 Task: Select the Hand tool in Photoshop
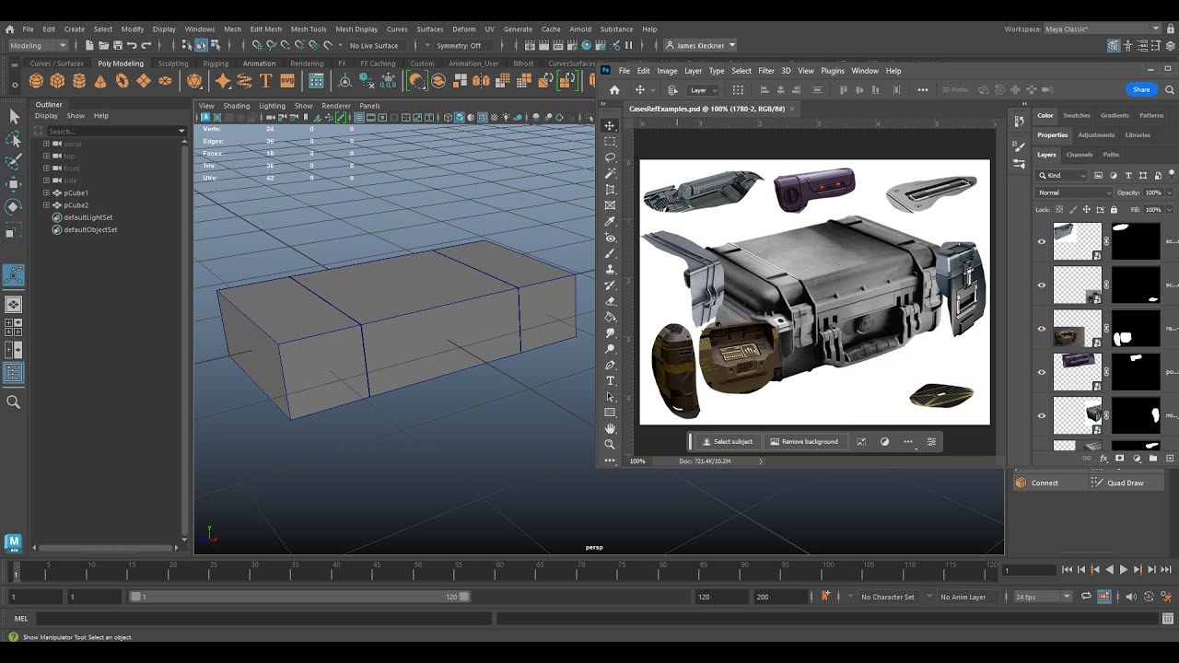point(610,428)
